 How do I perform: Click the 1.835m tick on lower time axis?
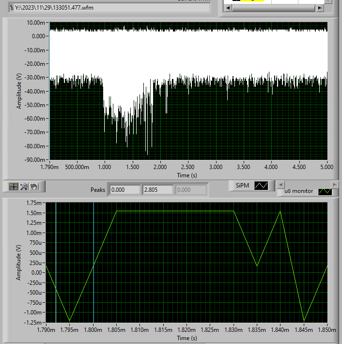click(257, 330)
